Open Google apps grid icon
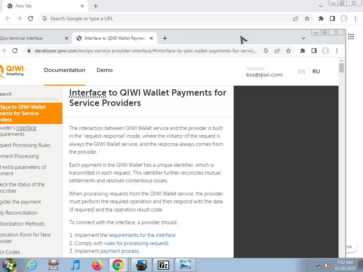Image resolution: width=363 pixels, height=272 pixels. tap(351, 36)
